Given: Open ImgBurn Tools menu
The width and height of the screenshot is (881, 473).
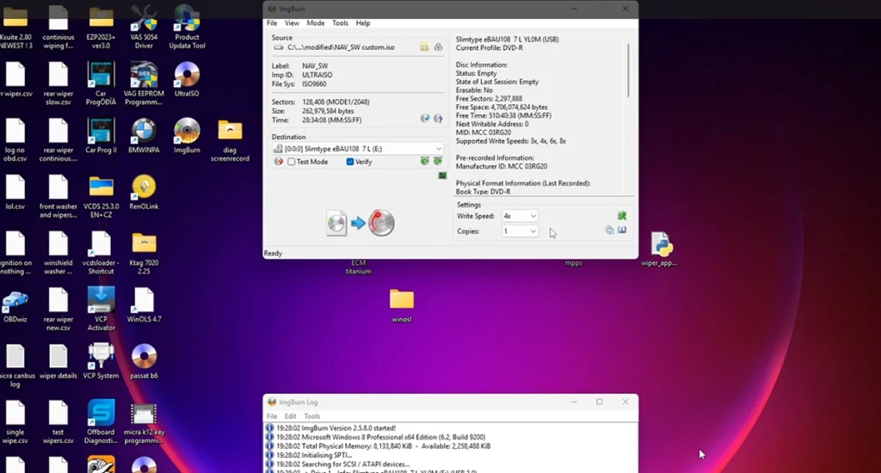Looking at the screenshot, I should coord(340,23).
